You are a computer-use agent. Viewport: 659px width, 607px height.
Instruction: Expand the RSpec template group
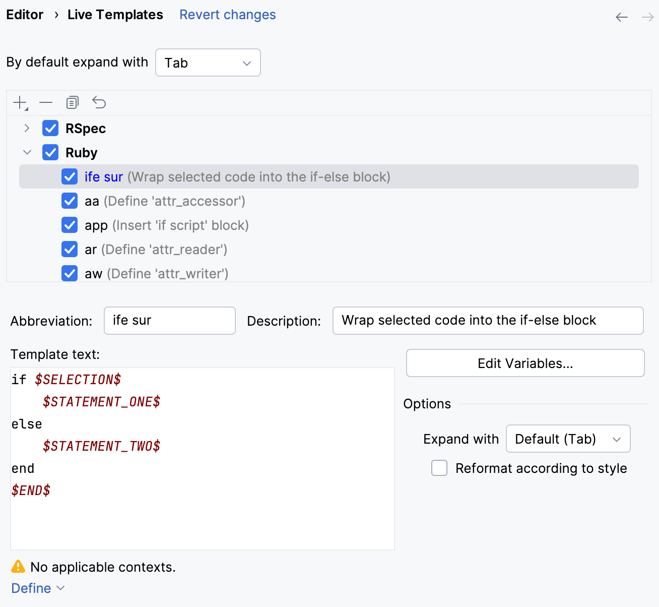click(x=26, y=128)
